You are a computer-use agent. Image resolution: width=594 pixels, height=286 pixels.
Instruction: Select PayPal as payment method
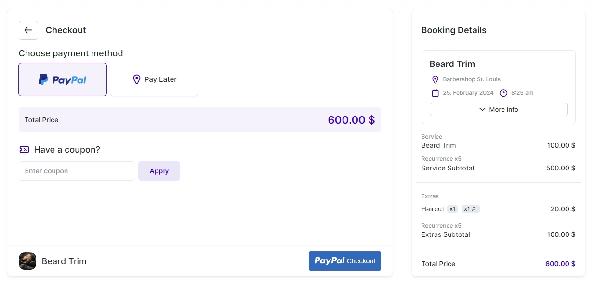pos(63,79)
